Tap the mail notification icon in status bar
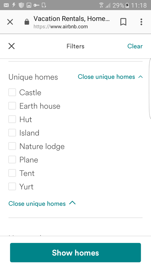151x269 pixels. point(6,5)
